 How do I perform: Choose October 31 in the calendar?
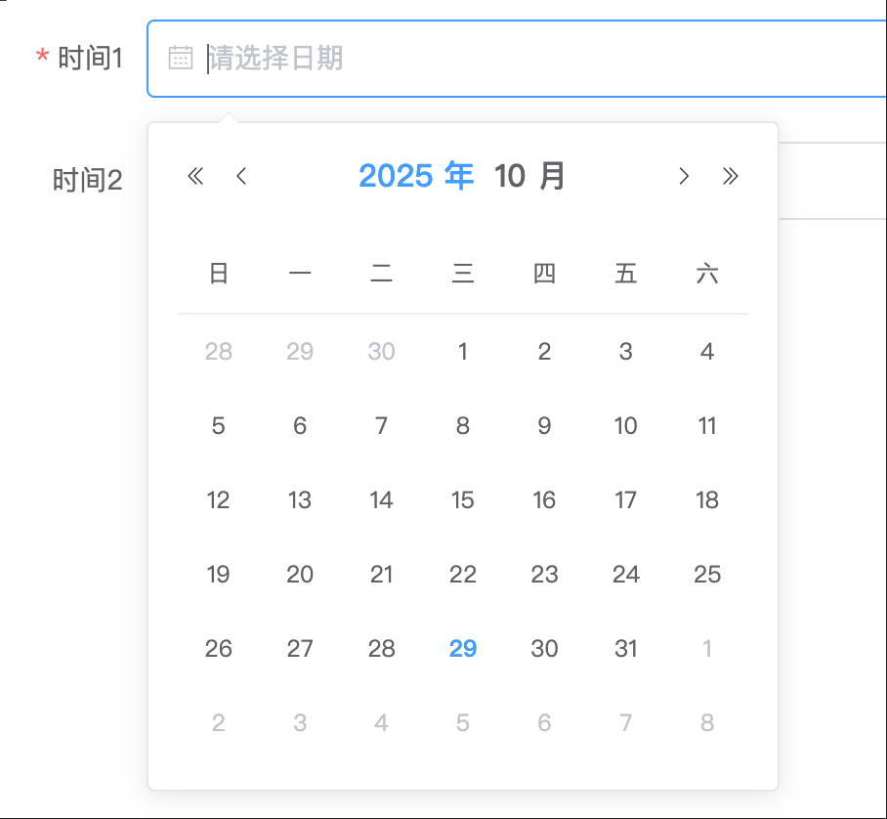click(x=625, y=649)
